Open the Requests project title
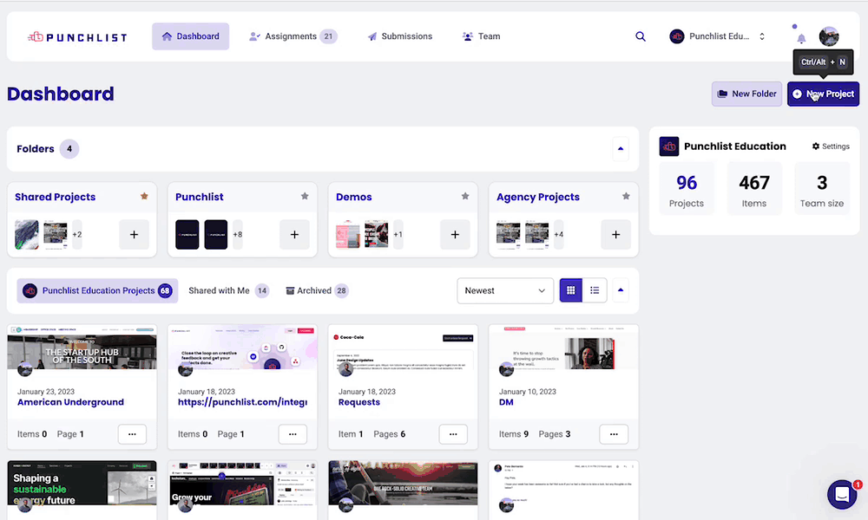This screenshot has width=868, height=520. (359, 402)
